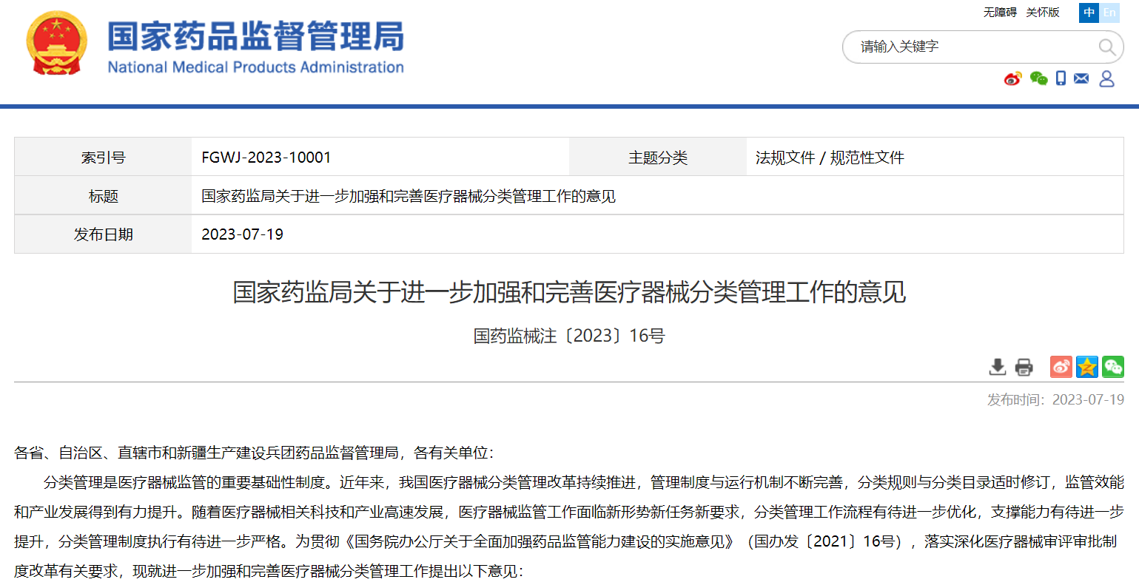Switch language to 中 (Chinese)

click(1089, 13)
